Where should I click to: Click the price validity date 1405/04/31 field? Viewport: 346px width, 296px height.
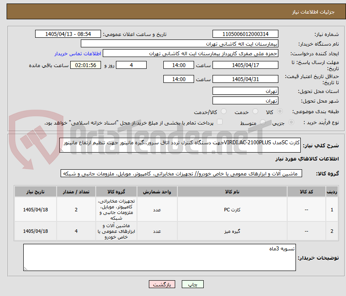245,79
